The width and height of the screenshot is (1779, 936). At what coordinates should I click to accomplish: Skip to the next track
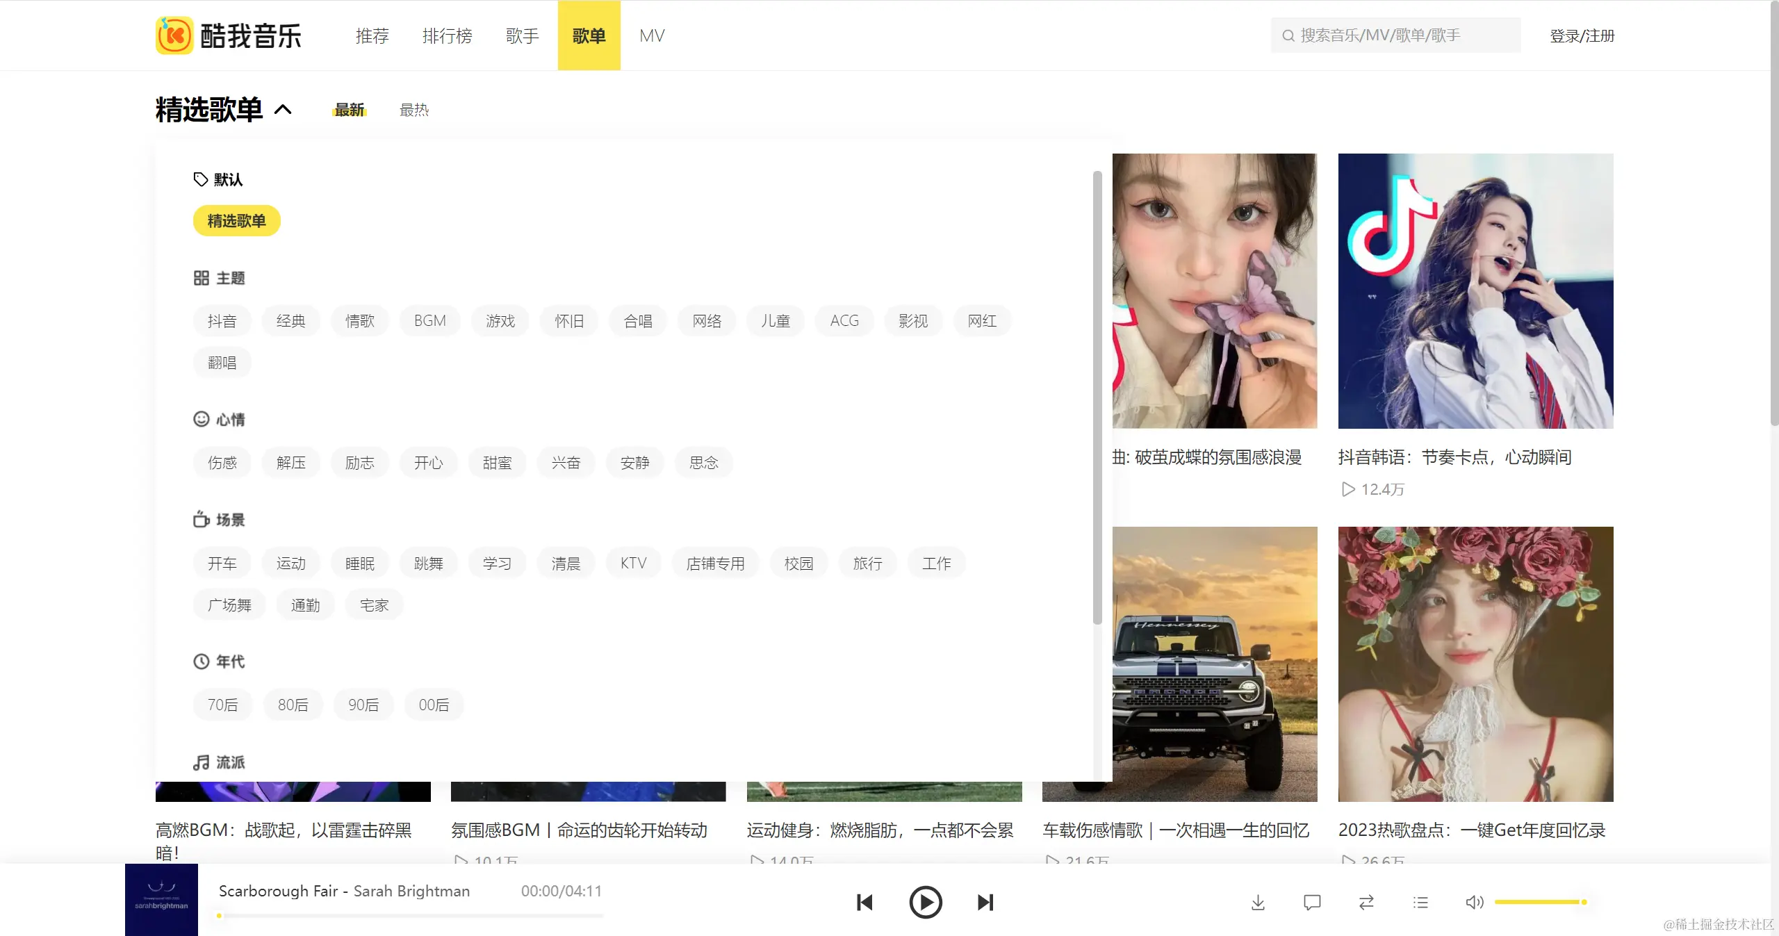point(985,902)
